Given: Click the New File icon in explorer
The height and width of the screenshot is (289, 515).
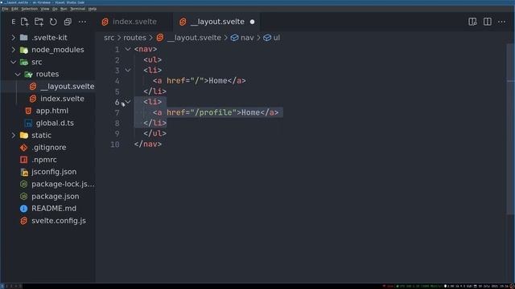Looking at the screenshot, I should pos(24,22).
